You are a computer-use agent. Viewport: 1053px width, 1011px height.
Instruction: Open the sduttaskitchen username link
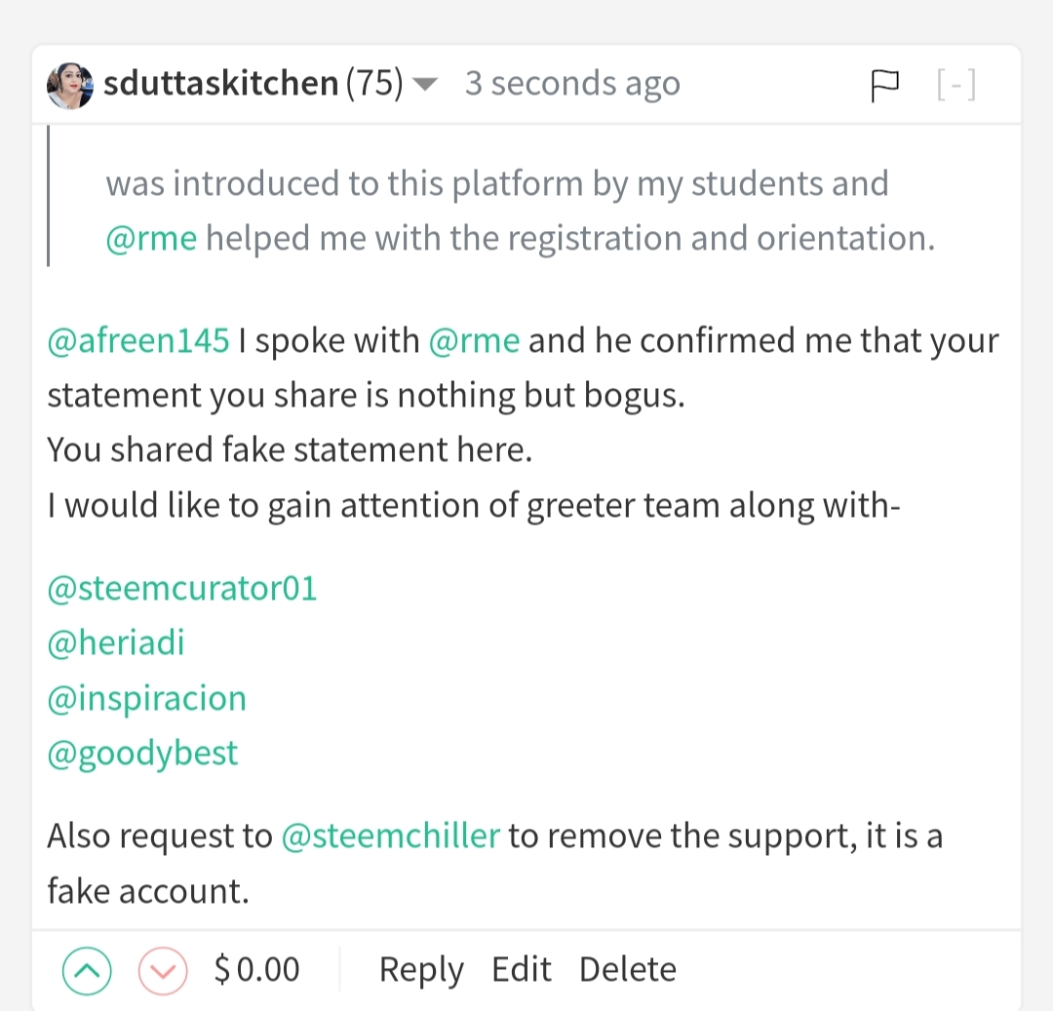click(220, 85)
